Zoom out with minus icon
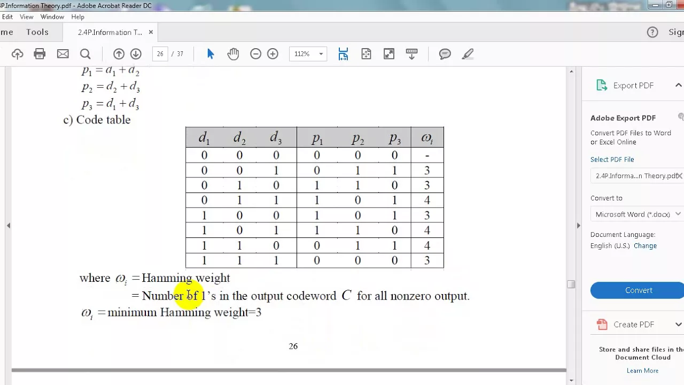Screen dimensions: 684x385 [x=255, y=54]
